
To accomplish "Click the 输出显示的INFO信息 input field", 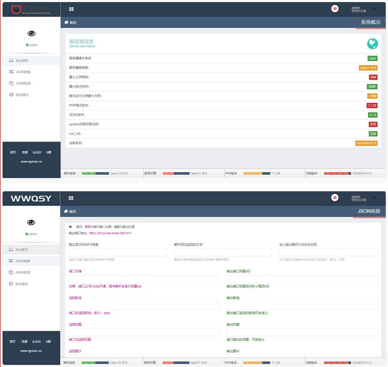I will [x=118, y=252].
